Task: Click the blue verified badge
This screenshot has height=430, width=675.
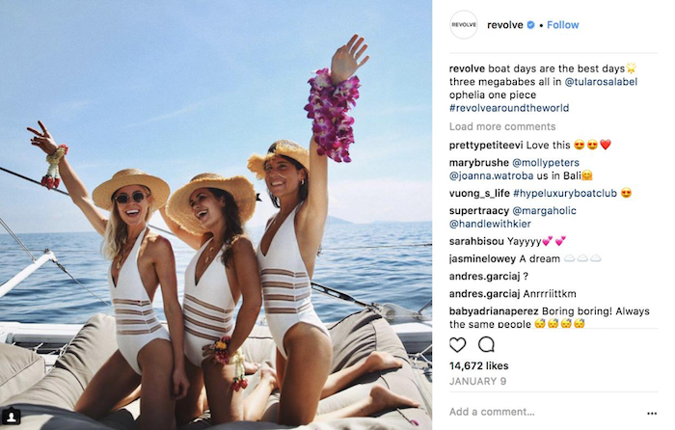Action: [529, 25]
